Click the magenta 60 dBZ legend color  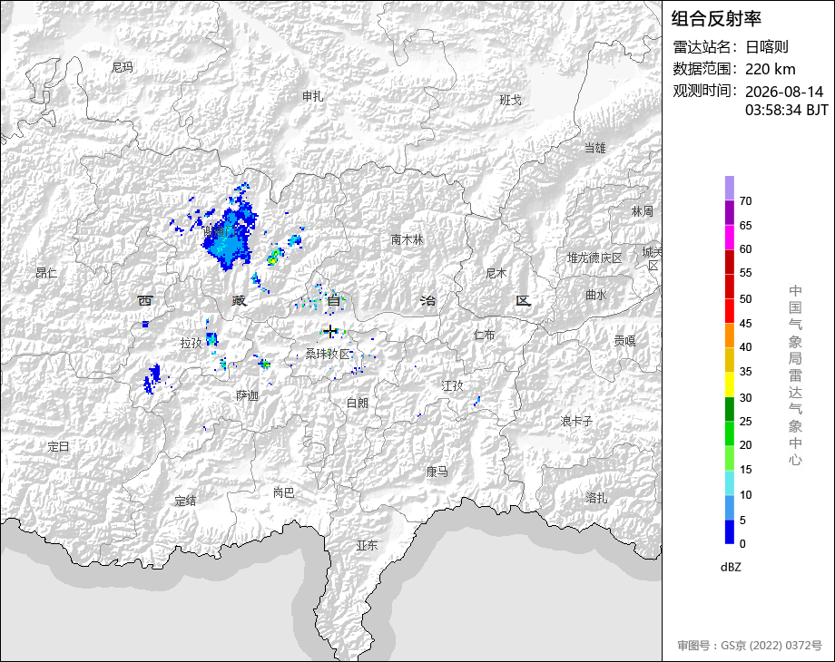click(x=730, y=238)
